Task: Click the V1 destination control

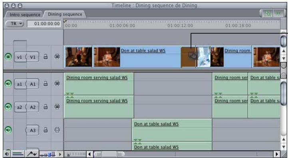Action: click(x=32, y=57)
